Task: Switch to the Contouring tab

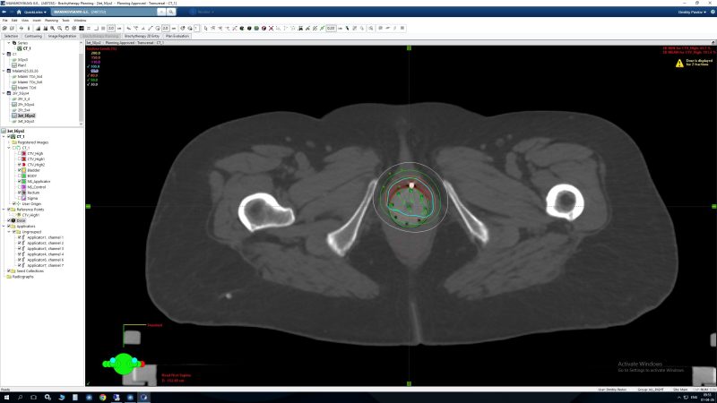Action: coord(32,36)
